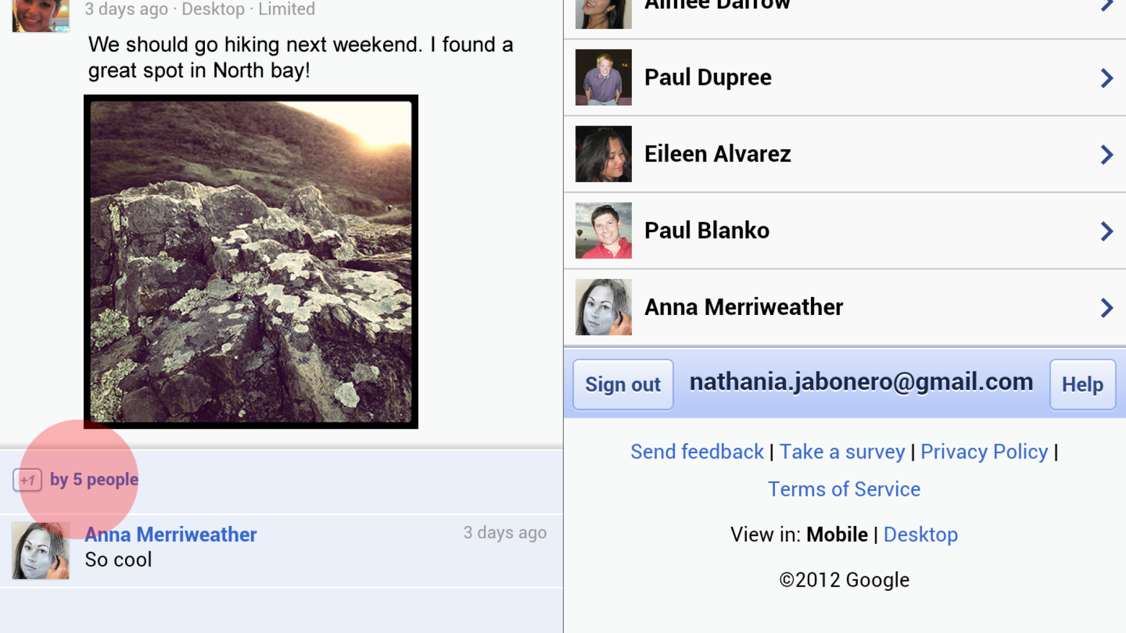The width and height of the screenshot is (1126, 633).
Task: Open the Send feedback link
Action: (x=697, y=452)
